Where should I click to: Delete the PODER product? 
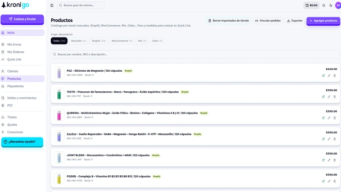click(335, 181)
